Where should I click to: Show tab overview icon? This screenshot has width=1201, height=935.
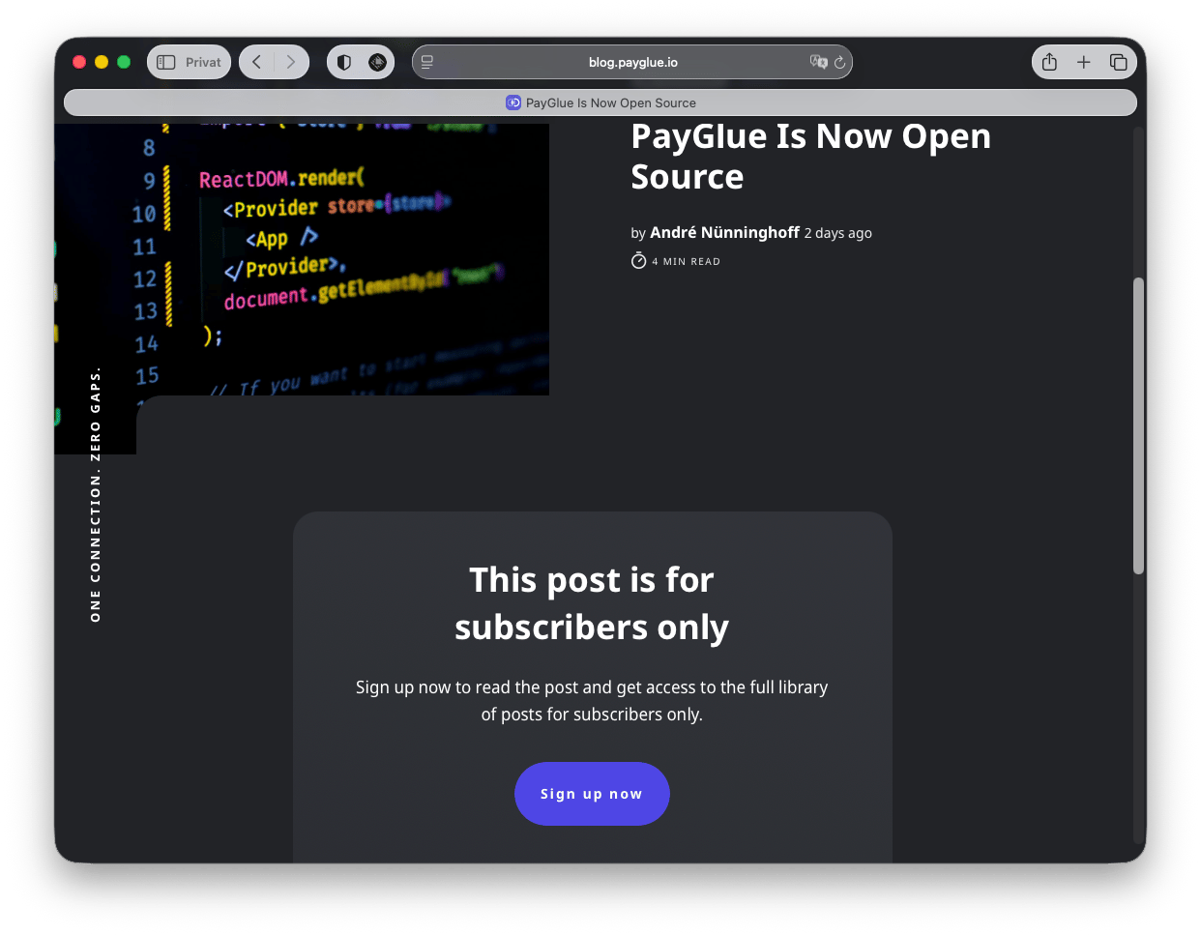(1119, 62)
